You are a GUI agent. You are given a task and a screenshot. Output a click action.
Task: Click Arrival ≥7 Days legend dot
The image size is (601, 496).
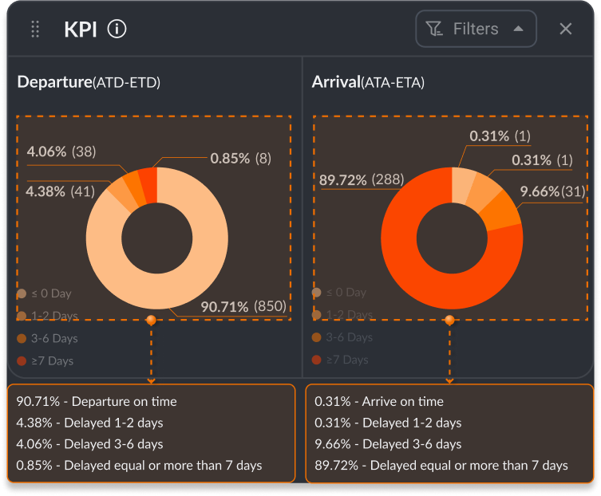[317, 360]
